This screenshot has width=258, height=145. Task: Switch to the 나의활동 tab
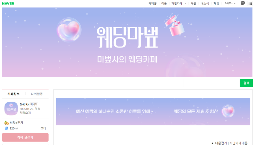click(37, 94)
